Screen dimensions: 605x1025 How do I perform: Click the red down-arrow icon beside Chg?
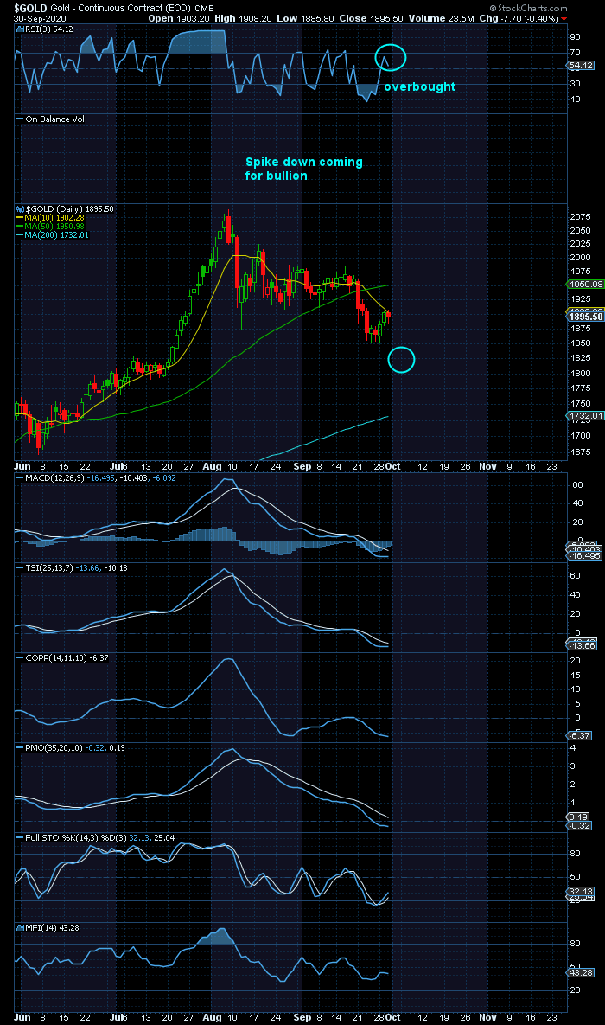tap(564, 20)
